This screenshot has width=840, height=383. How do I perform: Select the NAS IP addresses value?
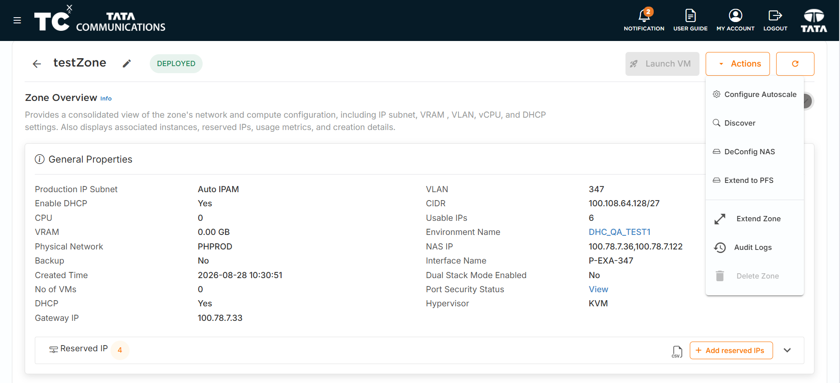[x=636, y=247]
